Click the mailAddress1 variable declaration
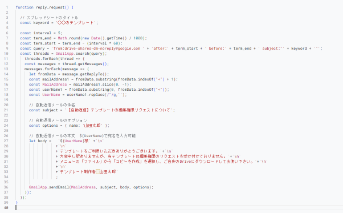 56,79
